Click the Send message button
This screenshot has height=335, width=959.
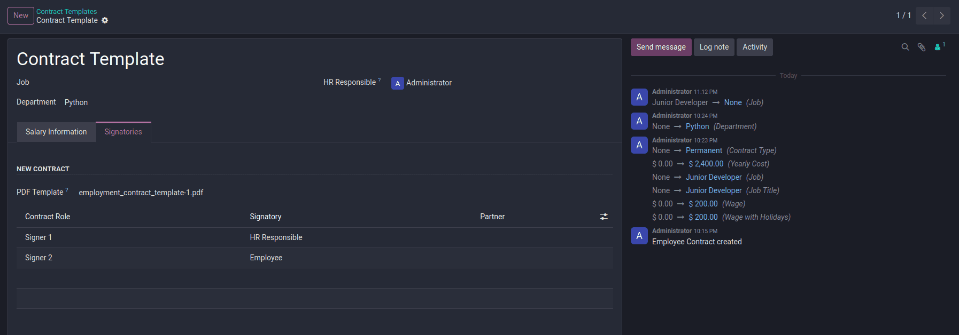[661, 47]
